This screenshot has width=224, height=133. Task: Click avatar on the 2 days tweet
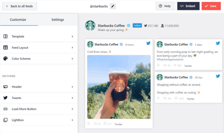(x=160, y=45)
